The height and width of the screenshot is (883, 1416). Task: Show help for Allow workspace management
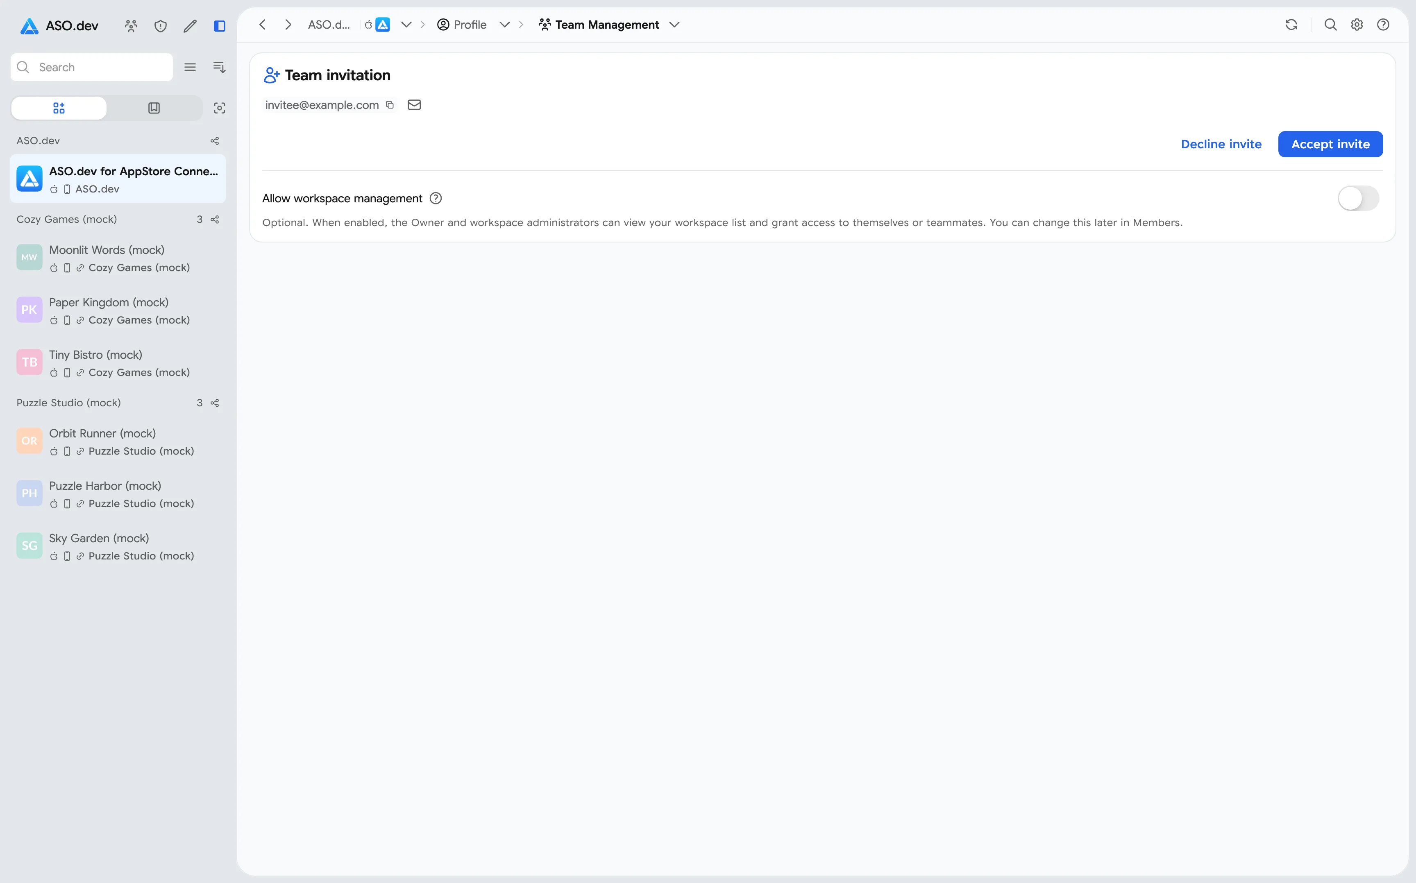(x=436, y=199)
